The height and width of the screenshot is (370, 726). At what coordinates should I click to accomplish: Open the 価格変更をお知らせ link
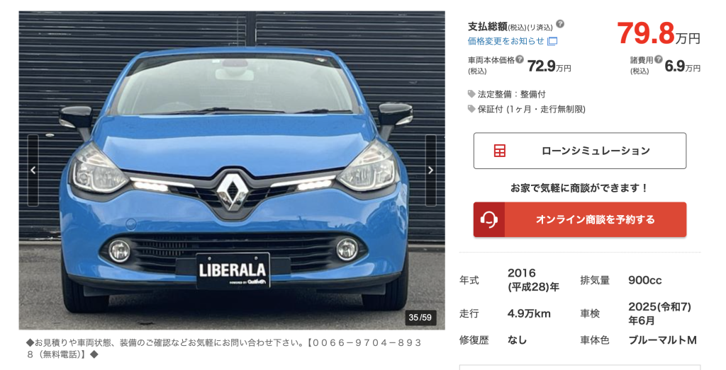[x=506, y=41]
